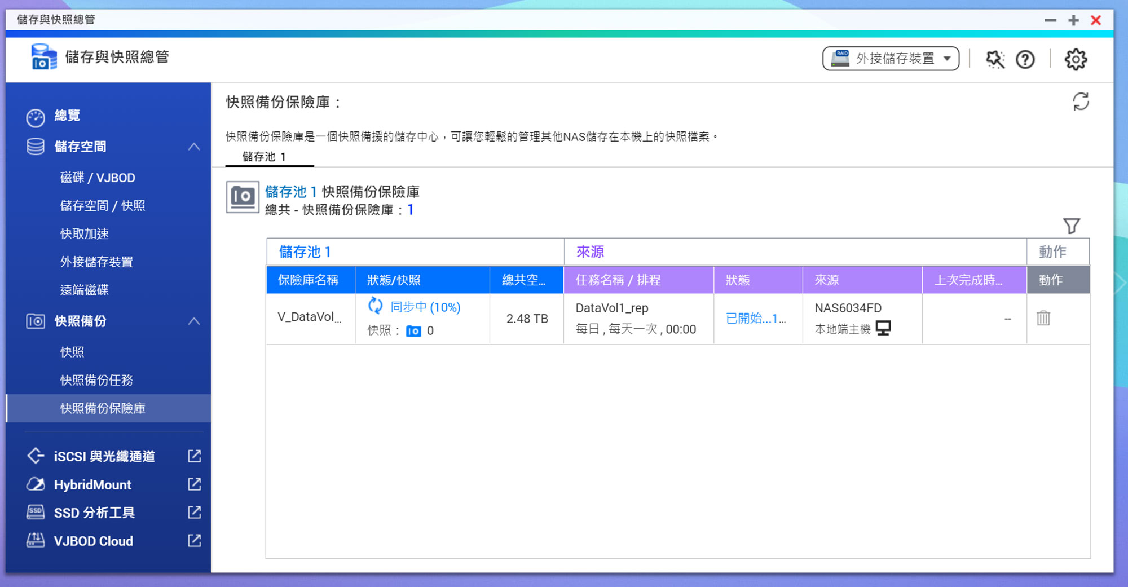This screenshot has height=587, width=1128.
Task: Click the 已開始...1... status link
Action: pyautogui.click(x=756, y=319)
